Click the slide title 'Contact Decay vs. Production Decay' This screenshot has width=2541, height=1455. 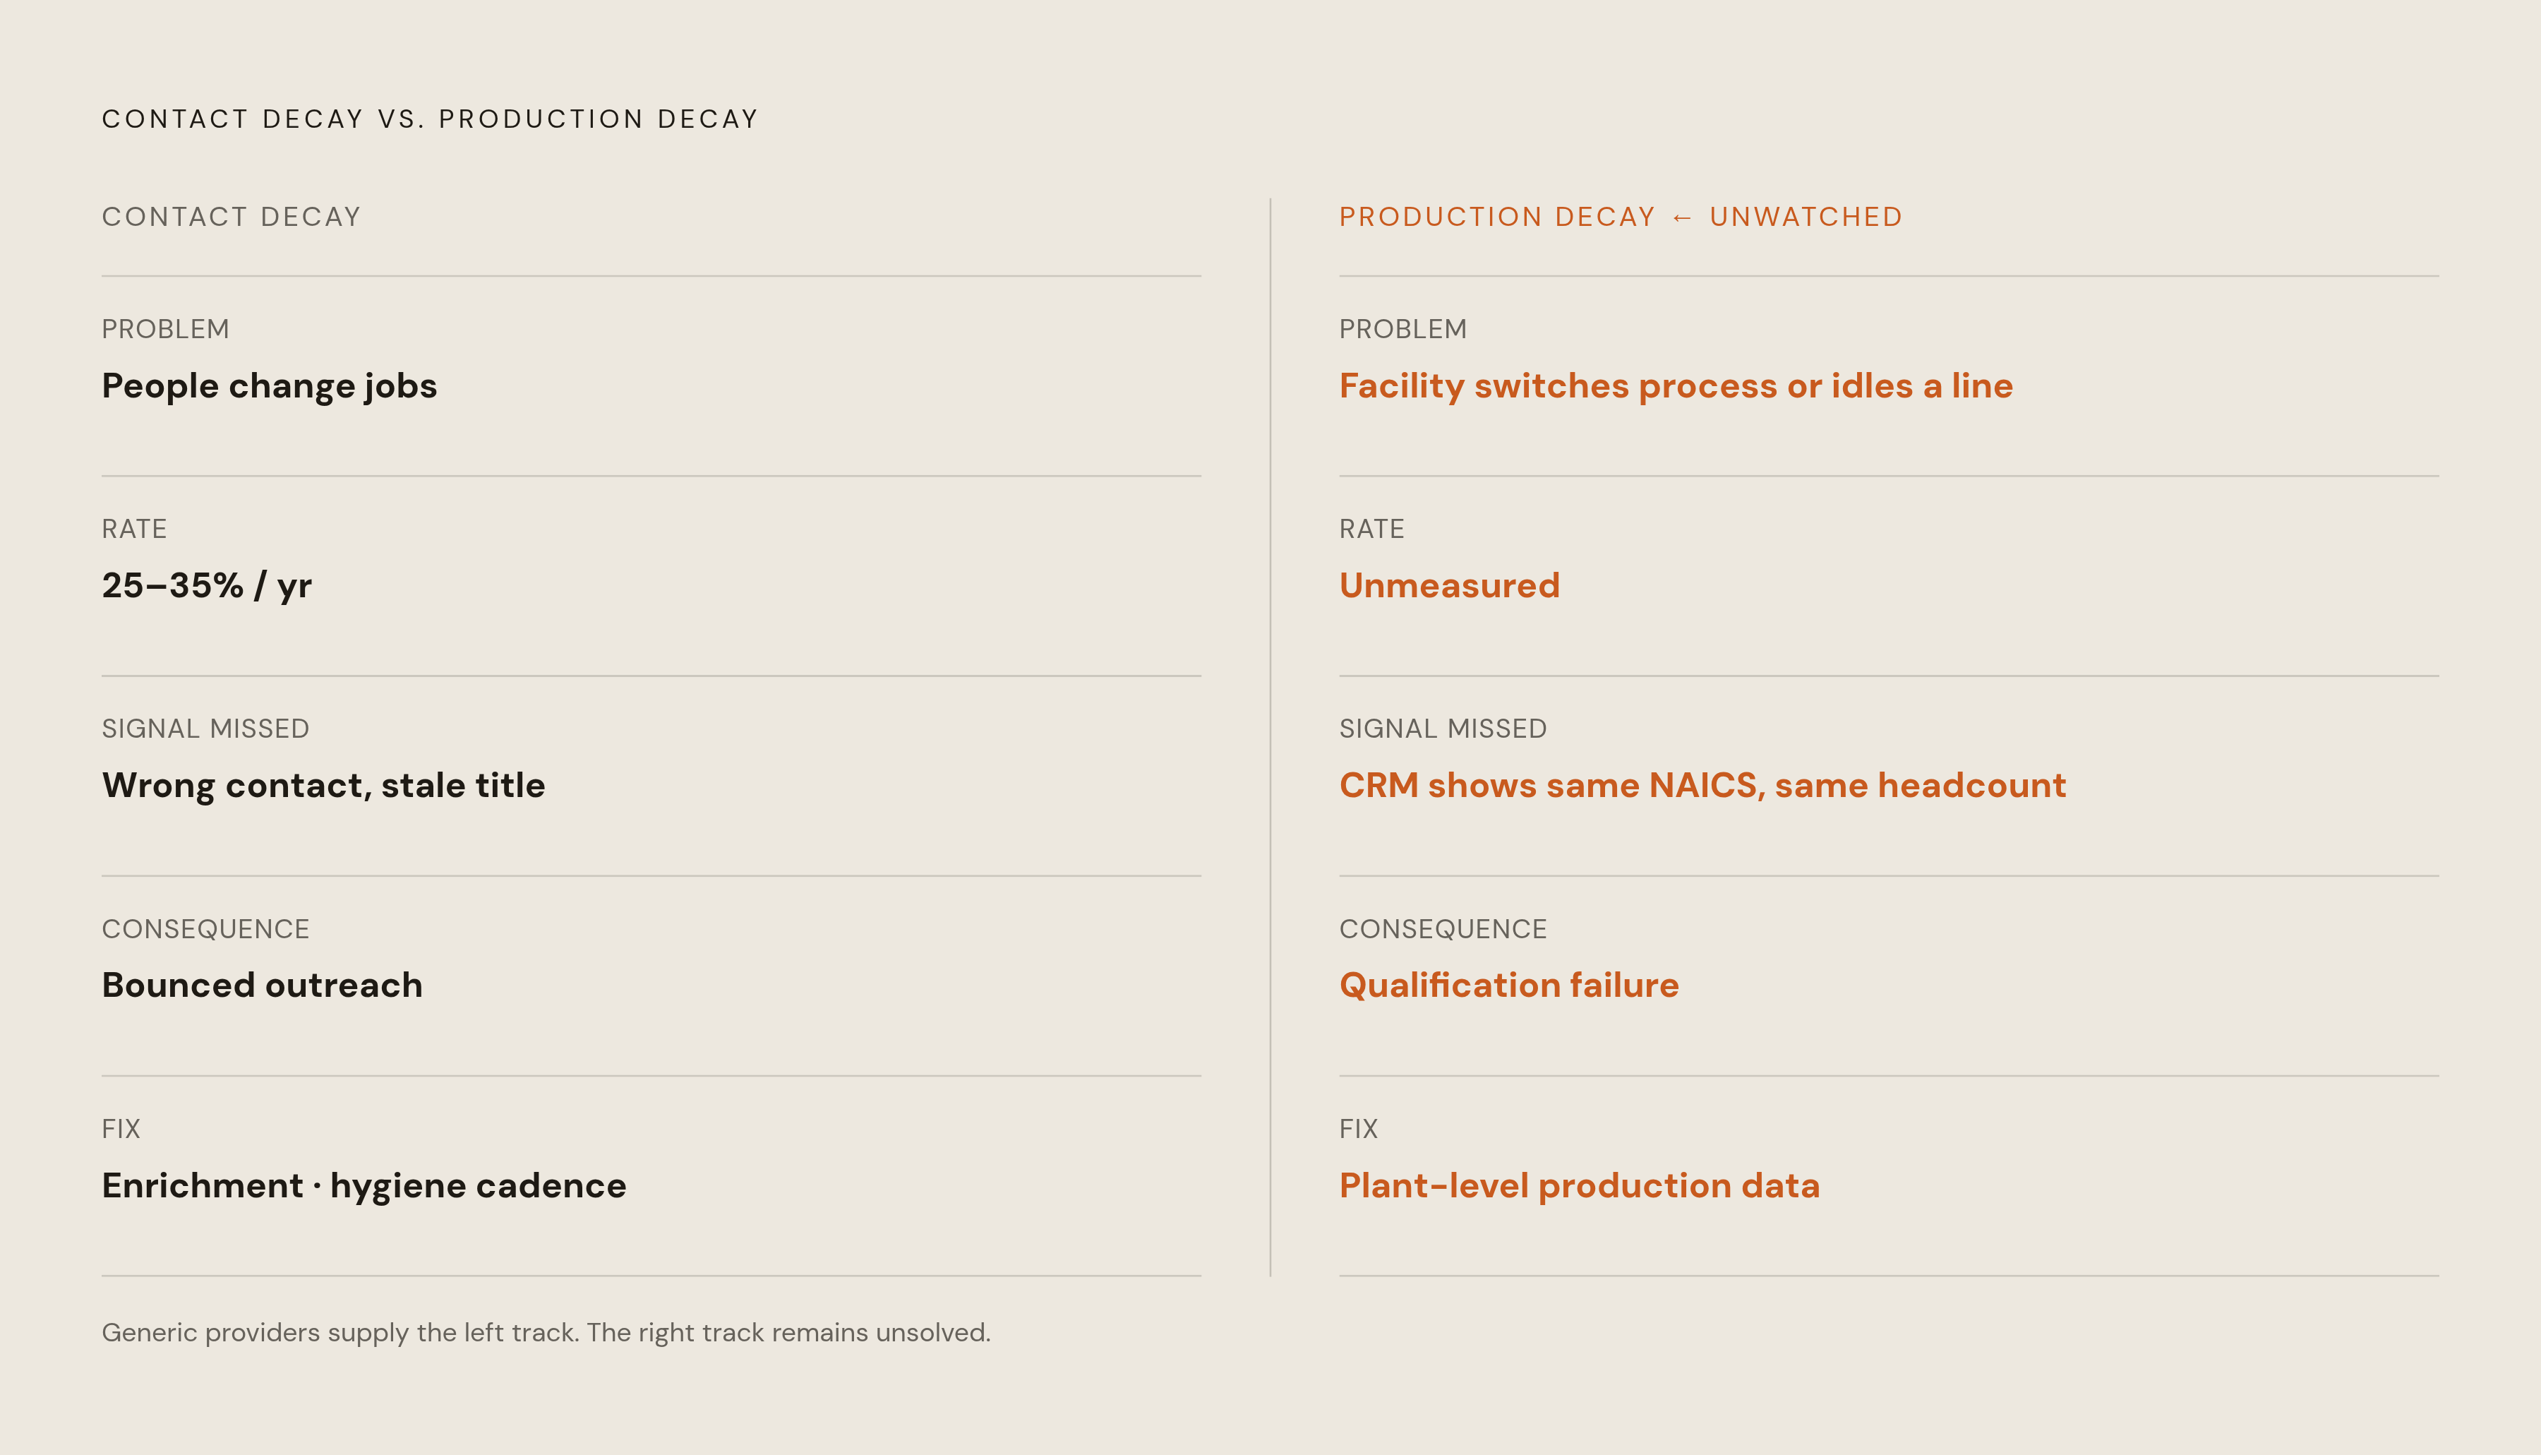click(x=431, y=119)
